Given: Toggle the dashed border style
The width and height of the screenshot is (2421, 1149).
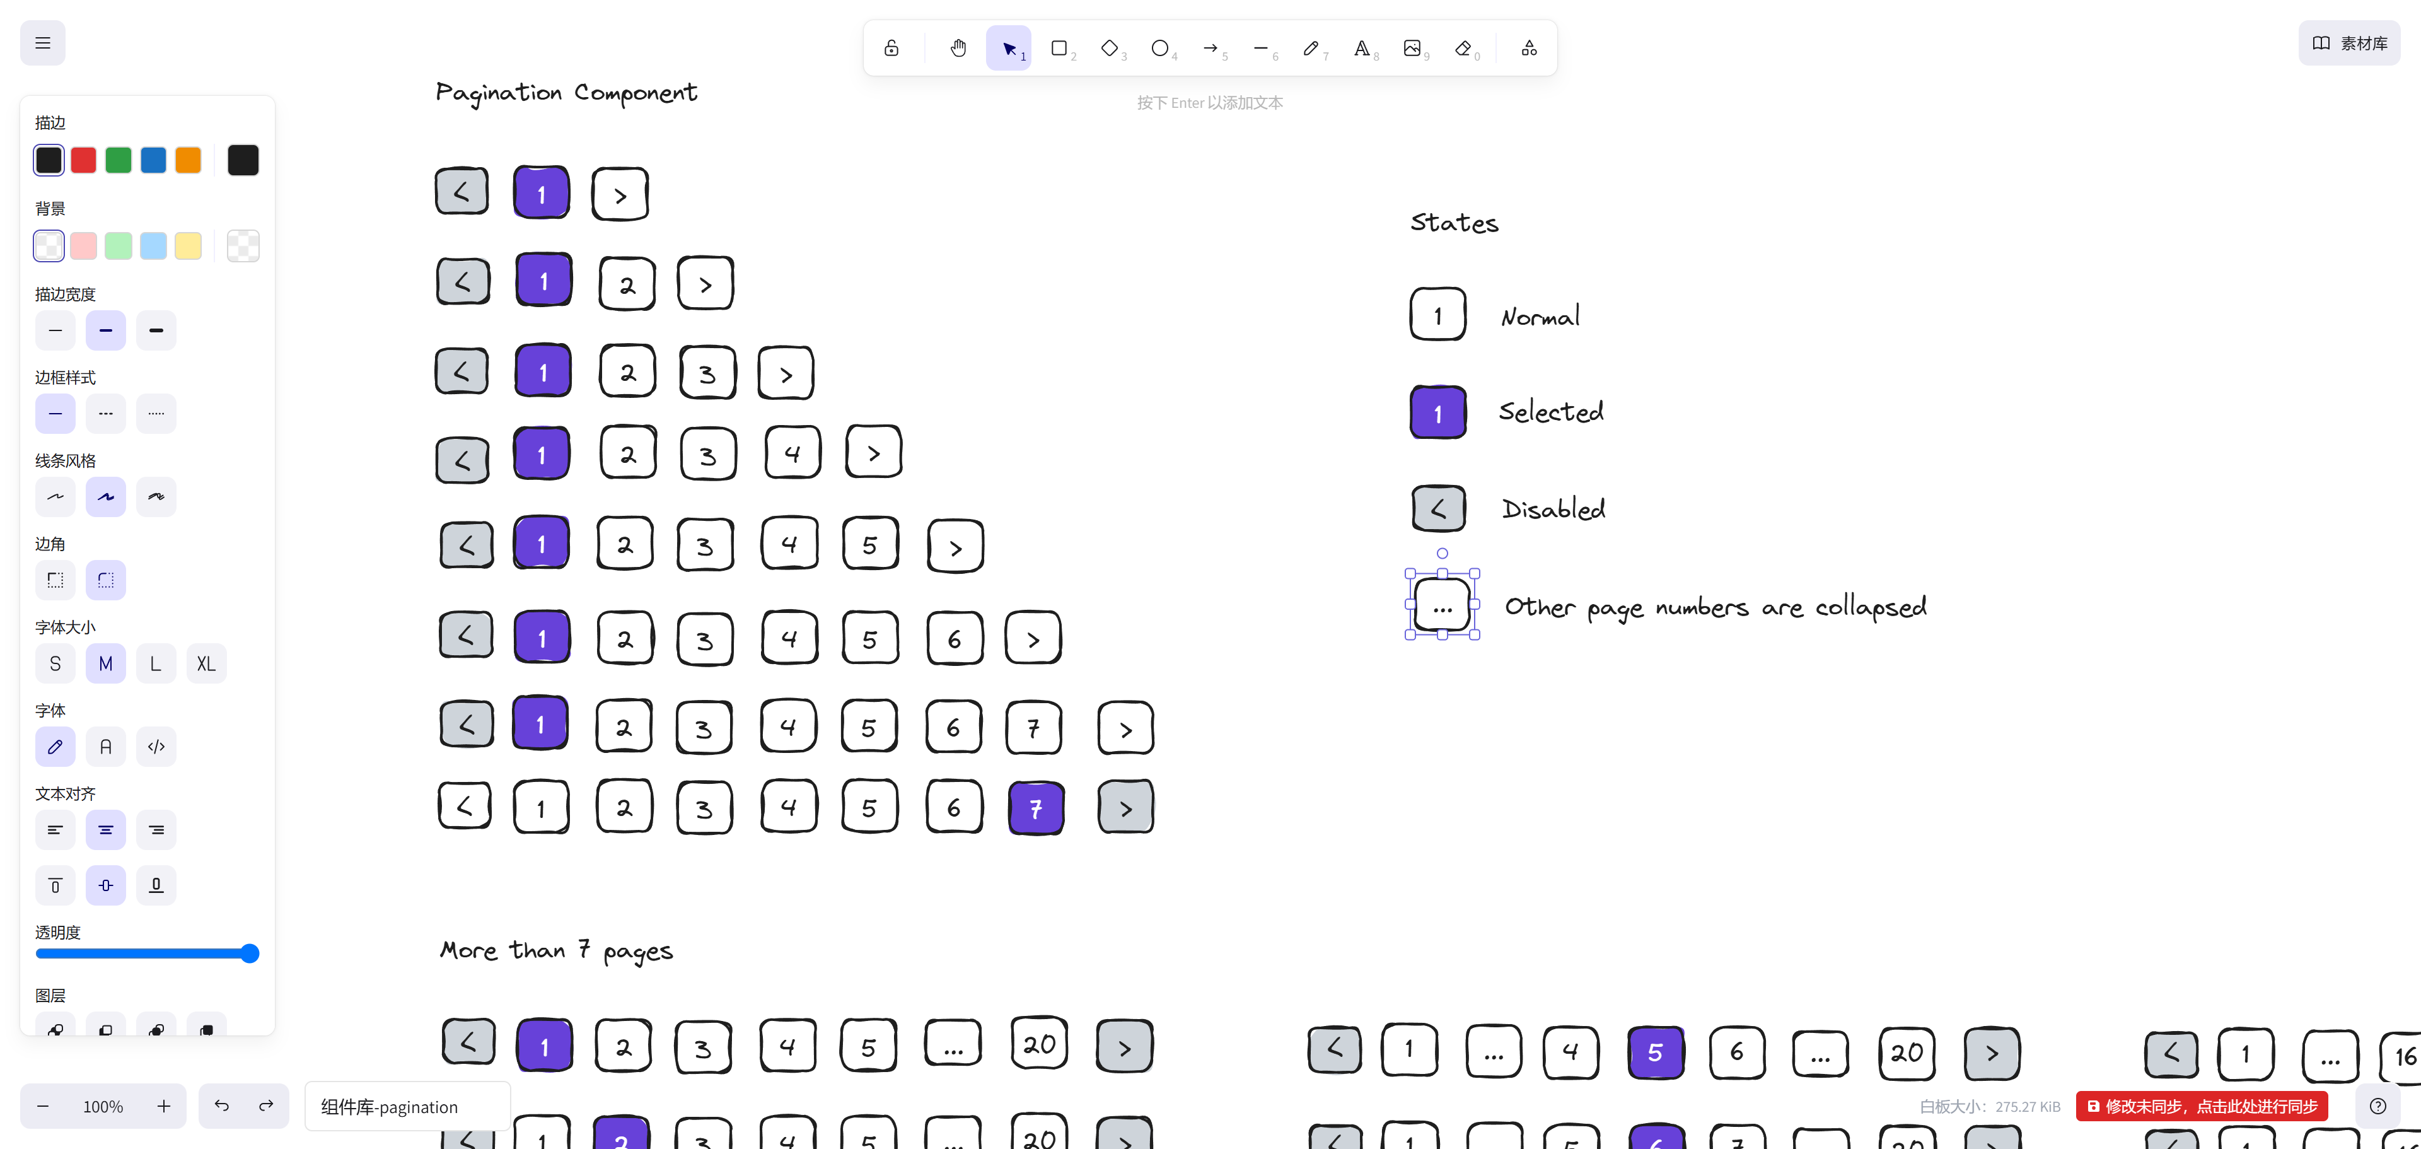Looking at the screenshot, I should click(x=105, y=412).
